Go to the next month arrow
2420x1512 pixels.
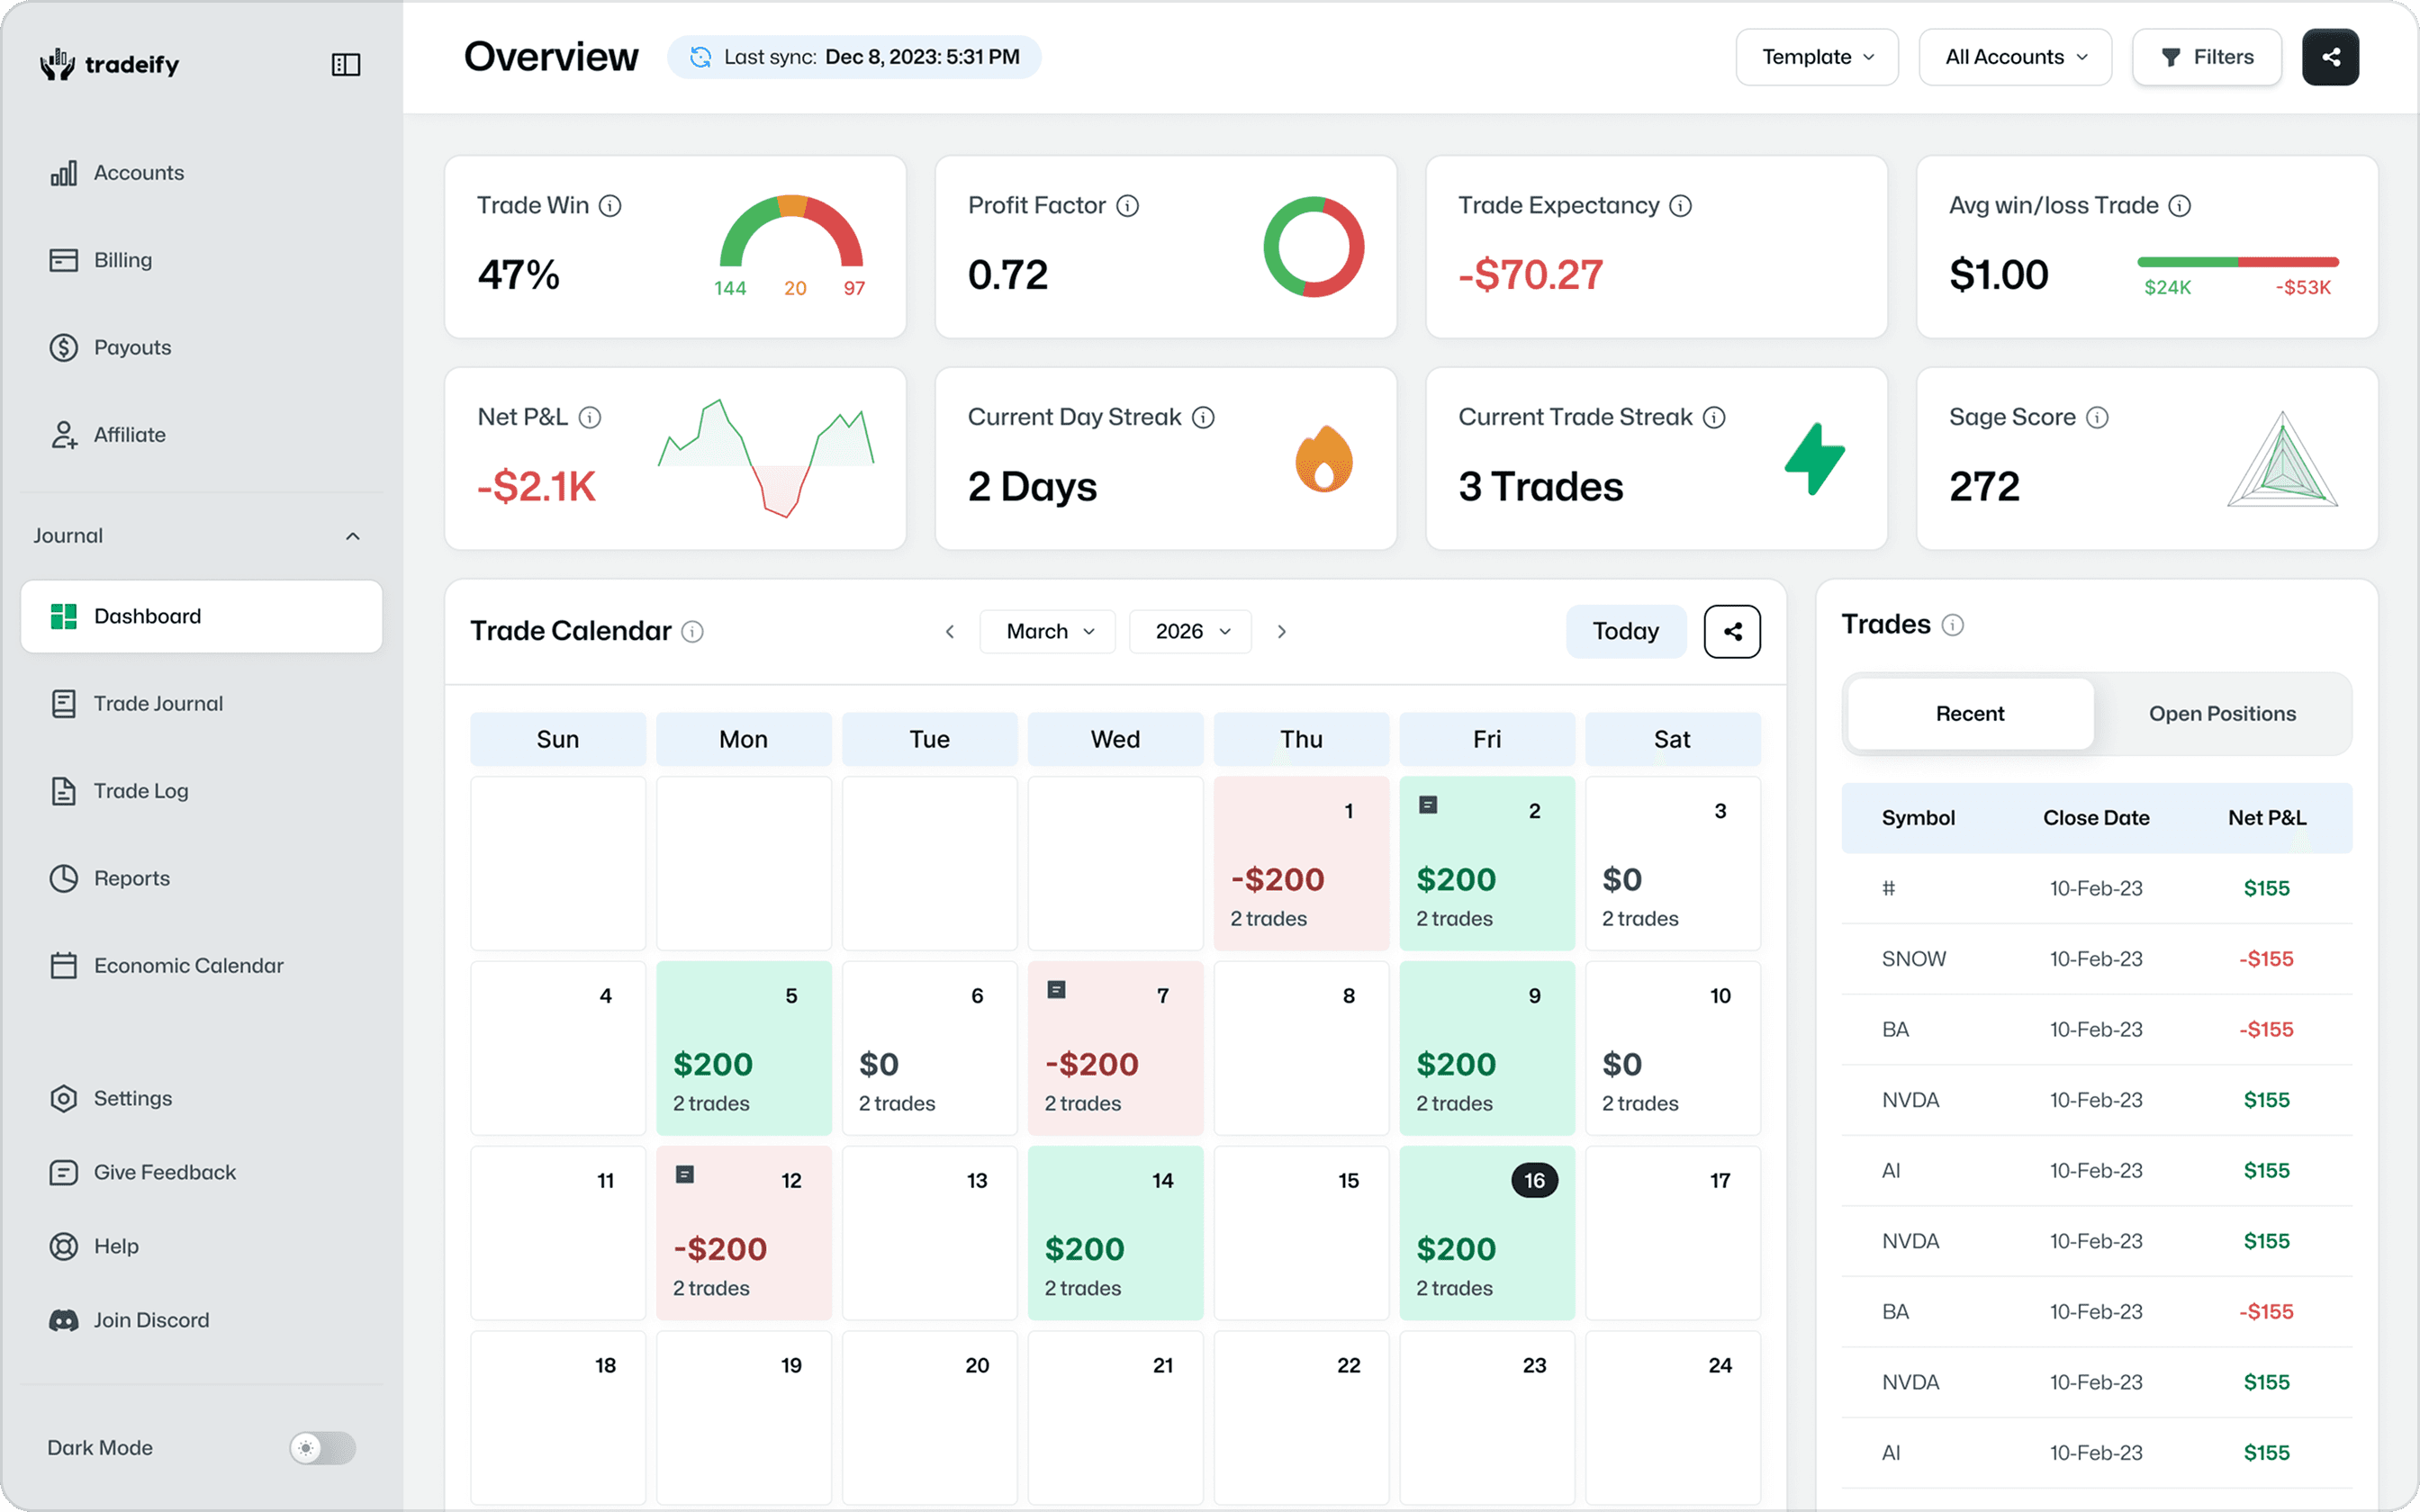[x=1281, y=631]
